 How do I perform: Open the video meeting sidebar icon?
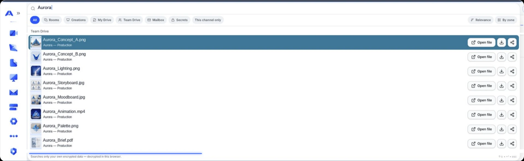(x=13, y=33)
